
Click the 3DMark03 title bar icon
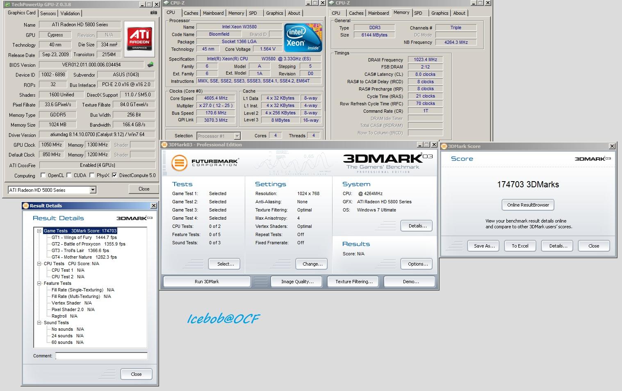coord(164,145)
